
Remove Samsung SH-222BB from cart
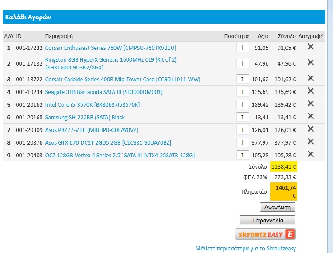coord(310,116)
